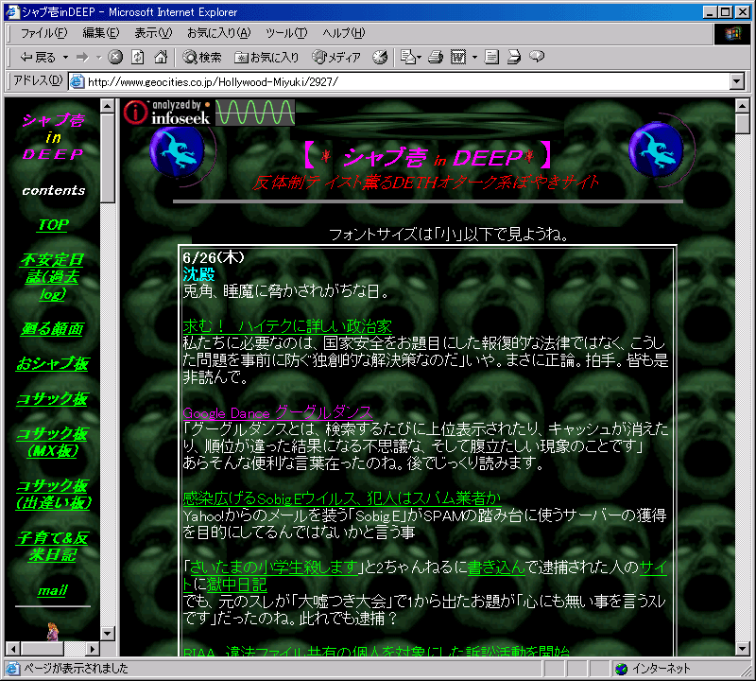Click sidebar frame scroll down arrow
The width and height of the screenshot is (756, 681).
coord(108,633)
